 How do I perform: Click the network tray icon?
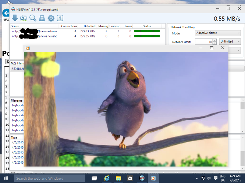203,178
